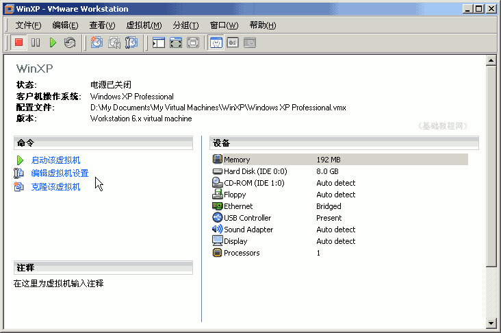Enter full screen mode via toolbar icon
The width and height of the screenshot is (501, 333).
[193, 42]
